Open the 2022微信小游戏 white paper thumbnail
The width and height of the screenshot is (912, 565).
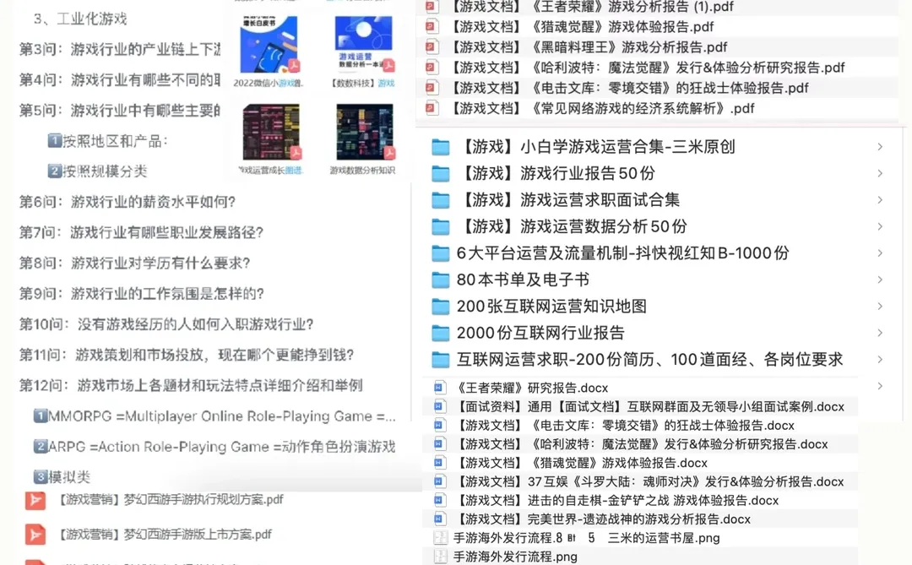(x=270, y=45)
